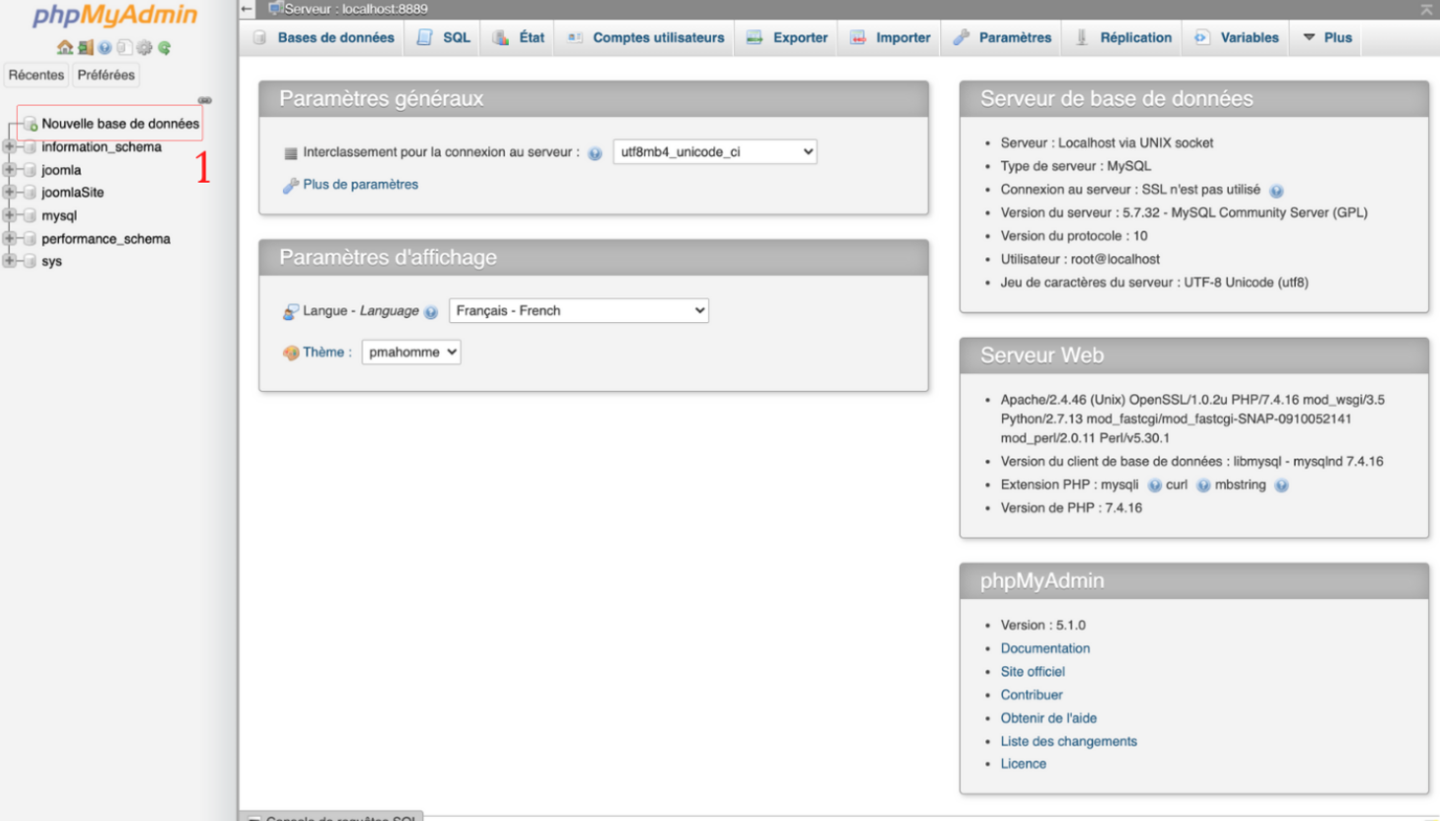Click the log out door icon
Image resolution: width=1440 pixels, height=821 pixels.
point(85,47)
